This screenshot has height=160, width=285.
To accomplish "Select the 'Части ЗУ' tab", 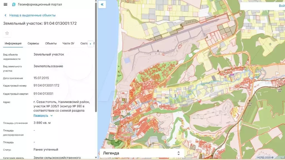I will (x=68, y=43).
